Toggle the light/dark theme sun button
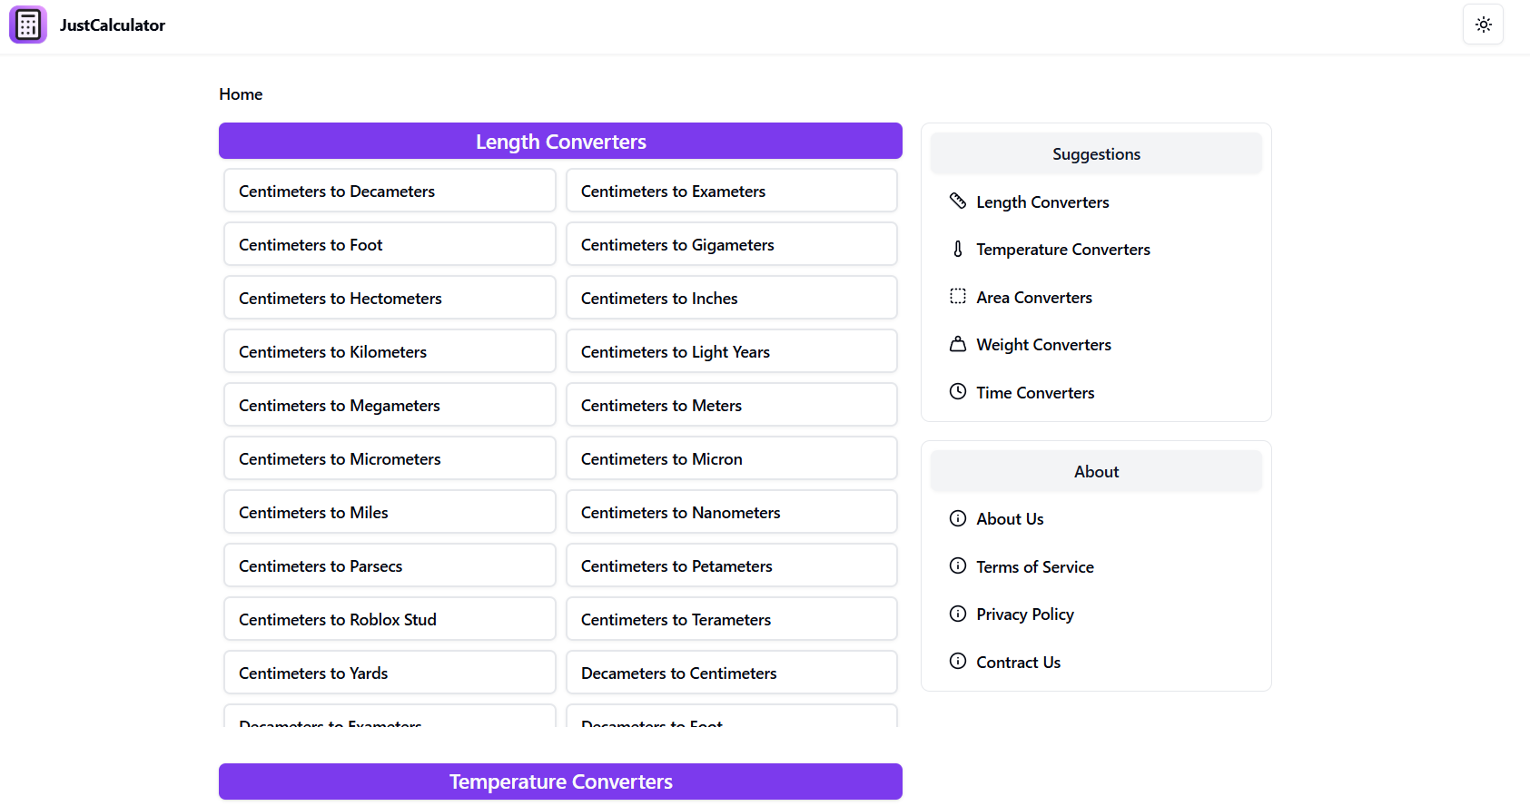This screenshot has width=1530, height=806. (1483, 25)
